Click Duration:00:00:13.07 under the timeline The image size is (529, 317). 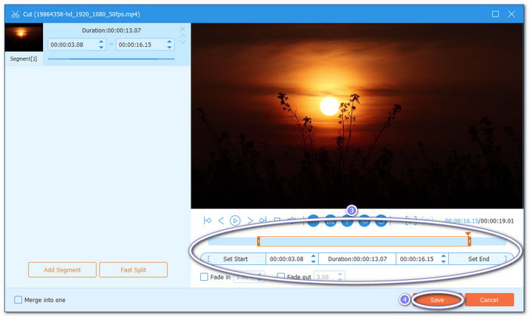pyautogui.click(x=357, y=259)
